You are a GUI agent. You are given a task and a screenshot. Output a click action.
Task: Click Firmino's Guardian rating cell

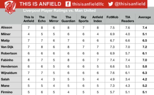tap(68, 92)
